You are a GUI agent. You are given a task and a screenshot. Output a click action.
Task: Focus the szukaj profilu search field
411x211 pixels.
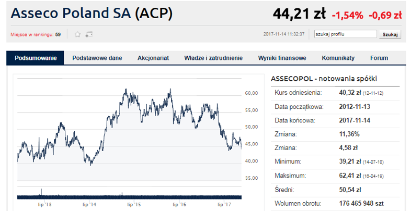click(x=346, y=34)
